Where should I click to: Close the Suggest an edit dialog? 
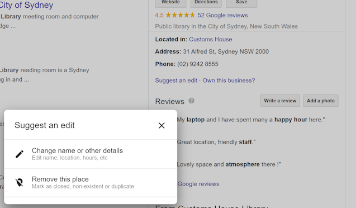coord(162,125)
